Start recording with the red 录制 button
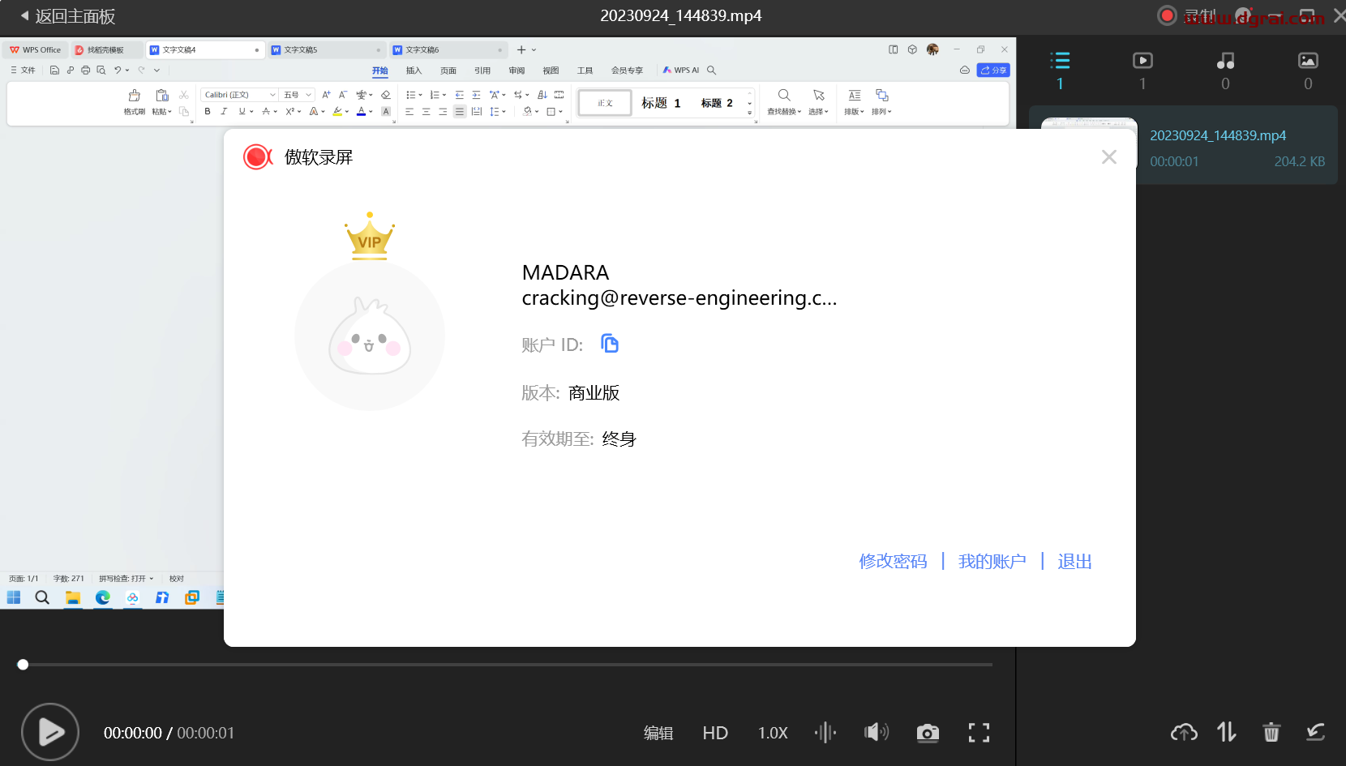Image resolution: width=1346 pixels, height=766 pixels. click(x=1187, y=16)
